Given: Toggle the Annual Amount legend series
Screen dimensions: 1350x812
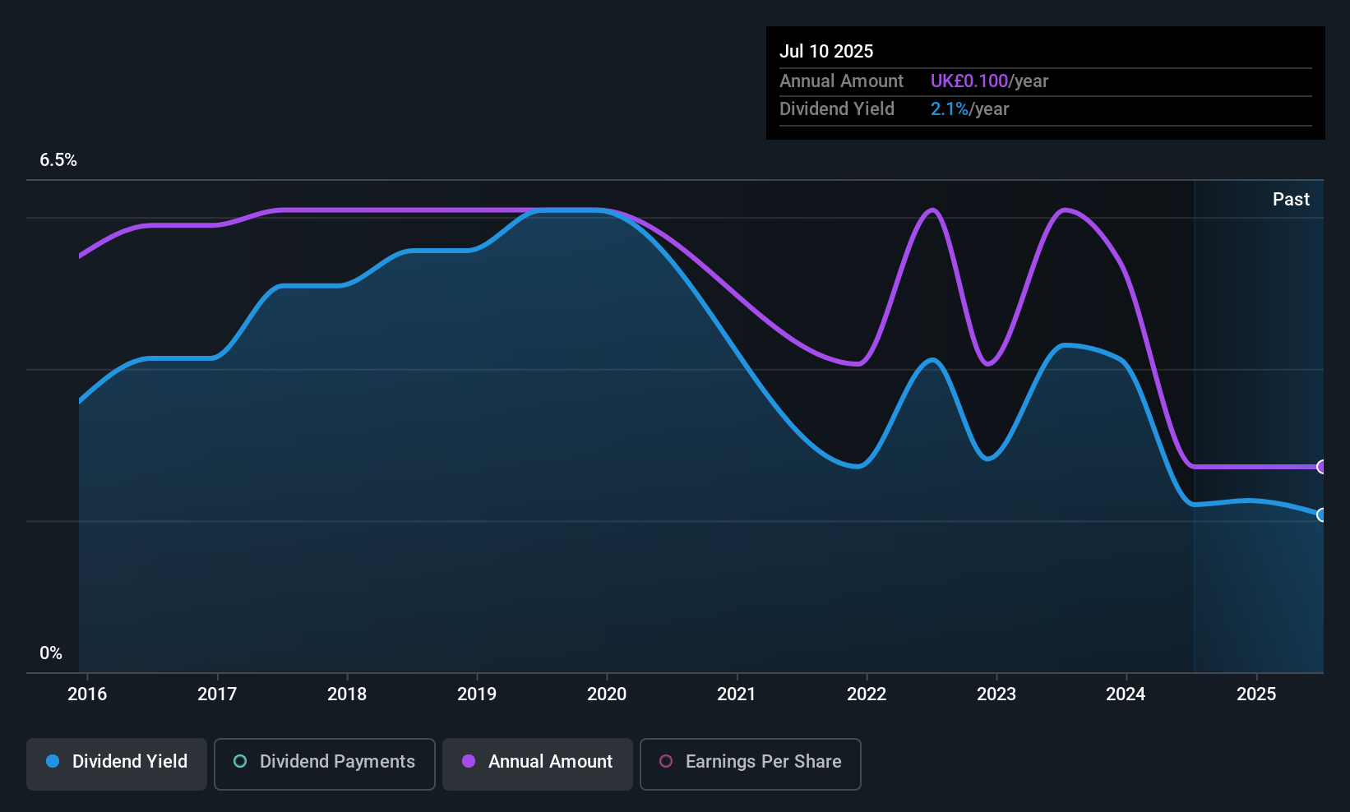Looking at the screenshot, I should [x=538, y=764].
